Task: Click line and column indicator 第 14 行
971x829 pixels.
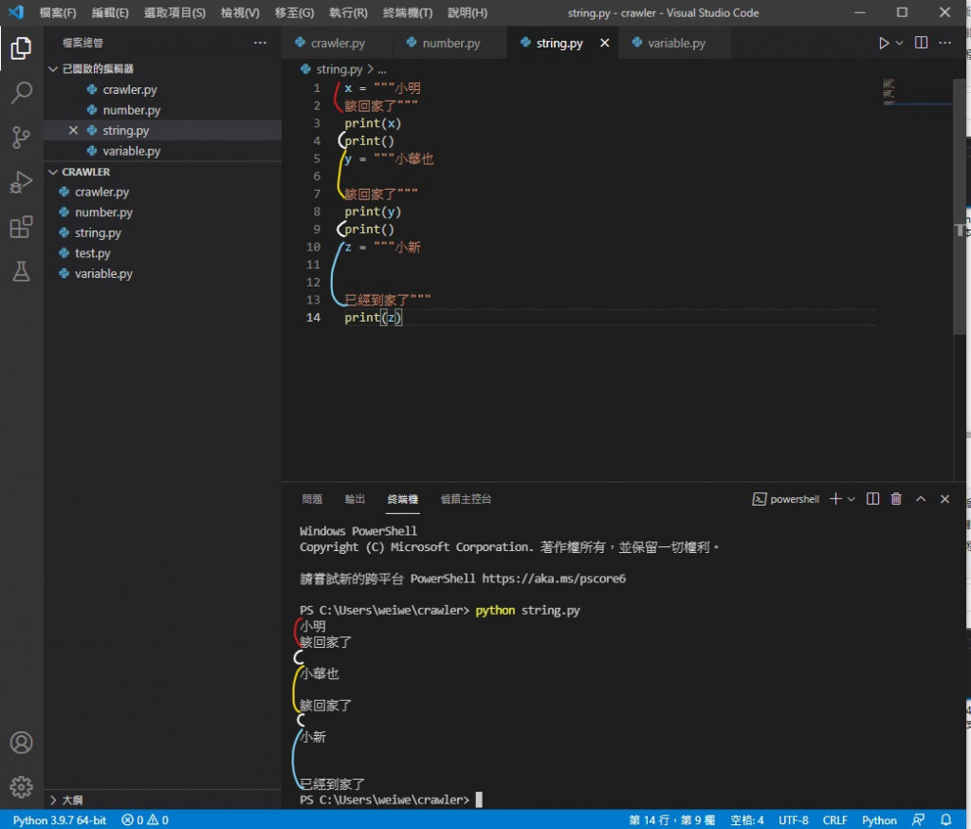Action: pyautogui.click(x=671, y=820)
